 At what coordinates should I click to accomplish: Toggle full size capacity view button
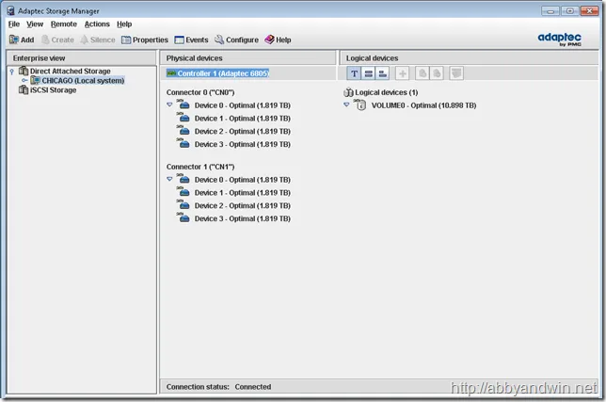click(x=369, y=73)
